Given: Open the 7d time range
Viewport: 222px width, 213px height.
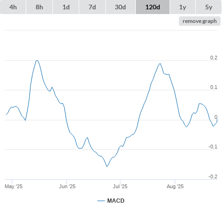Looking at the screenshot, I should tap(92, 7).
